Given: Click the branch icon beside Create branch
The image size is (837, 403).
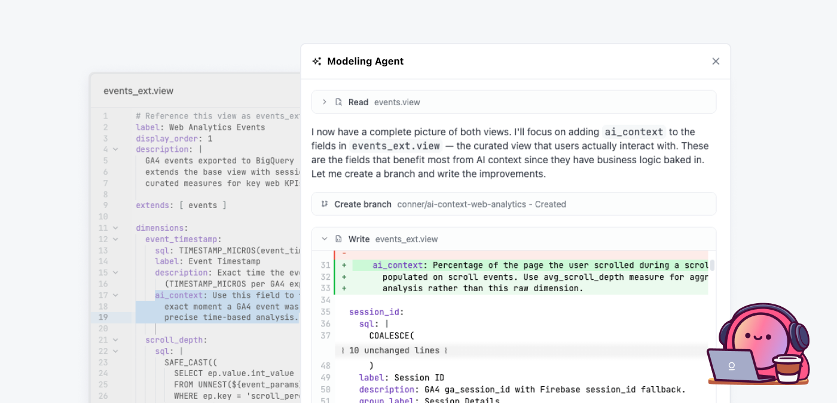Looking at the screenshot, I should coord(325,204).
